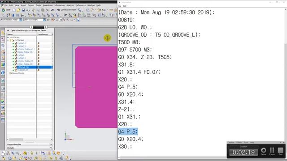Click the left arrow above the navigator

(x=31, y=27)
